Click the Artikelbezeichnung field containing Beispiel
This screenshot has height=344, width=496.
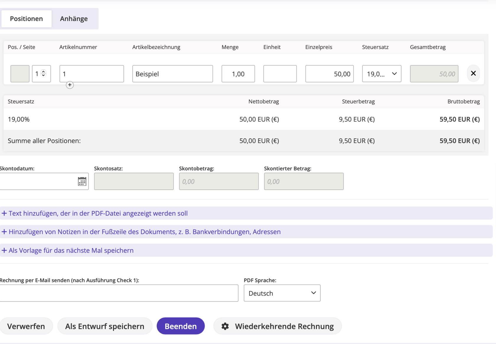172,74
